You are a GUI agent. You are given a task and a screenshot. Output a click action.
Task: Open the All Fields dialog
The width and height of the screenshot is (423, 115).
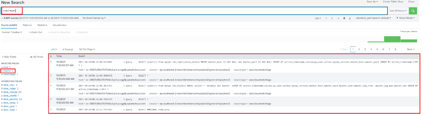[x=37, y=57]
